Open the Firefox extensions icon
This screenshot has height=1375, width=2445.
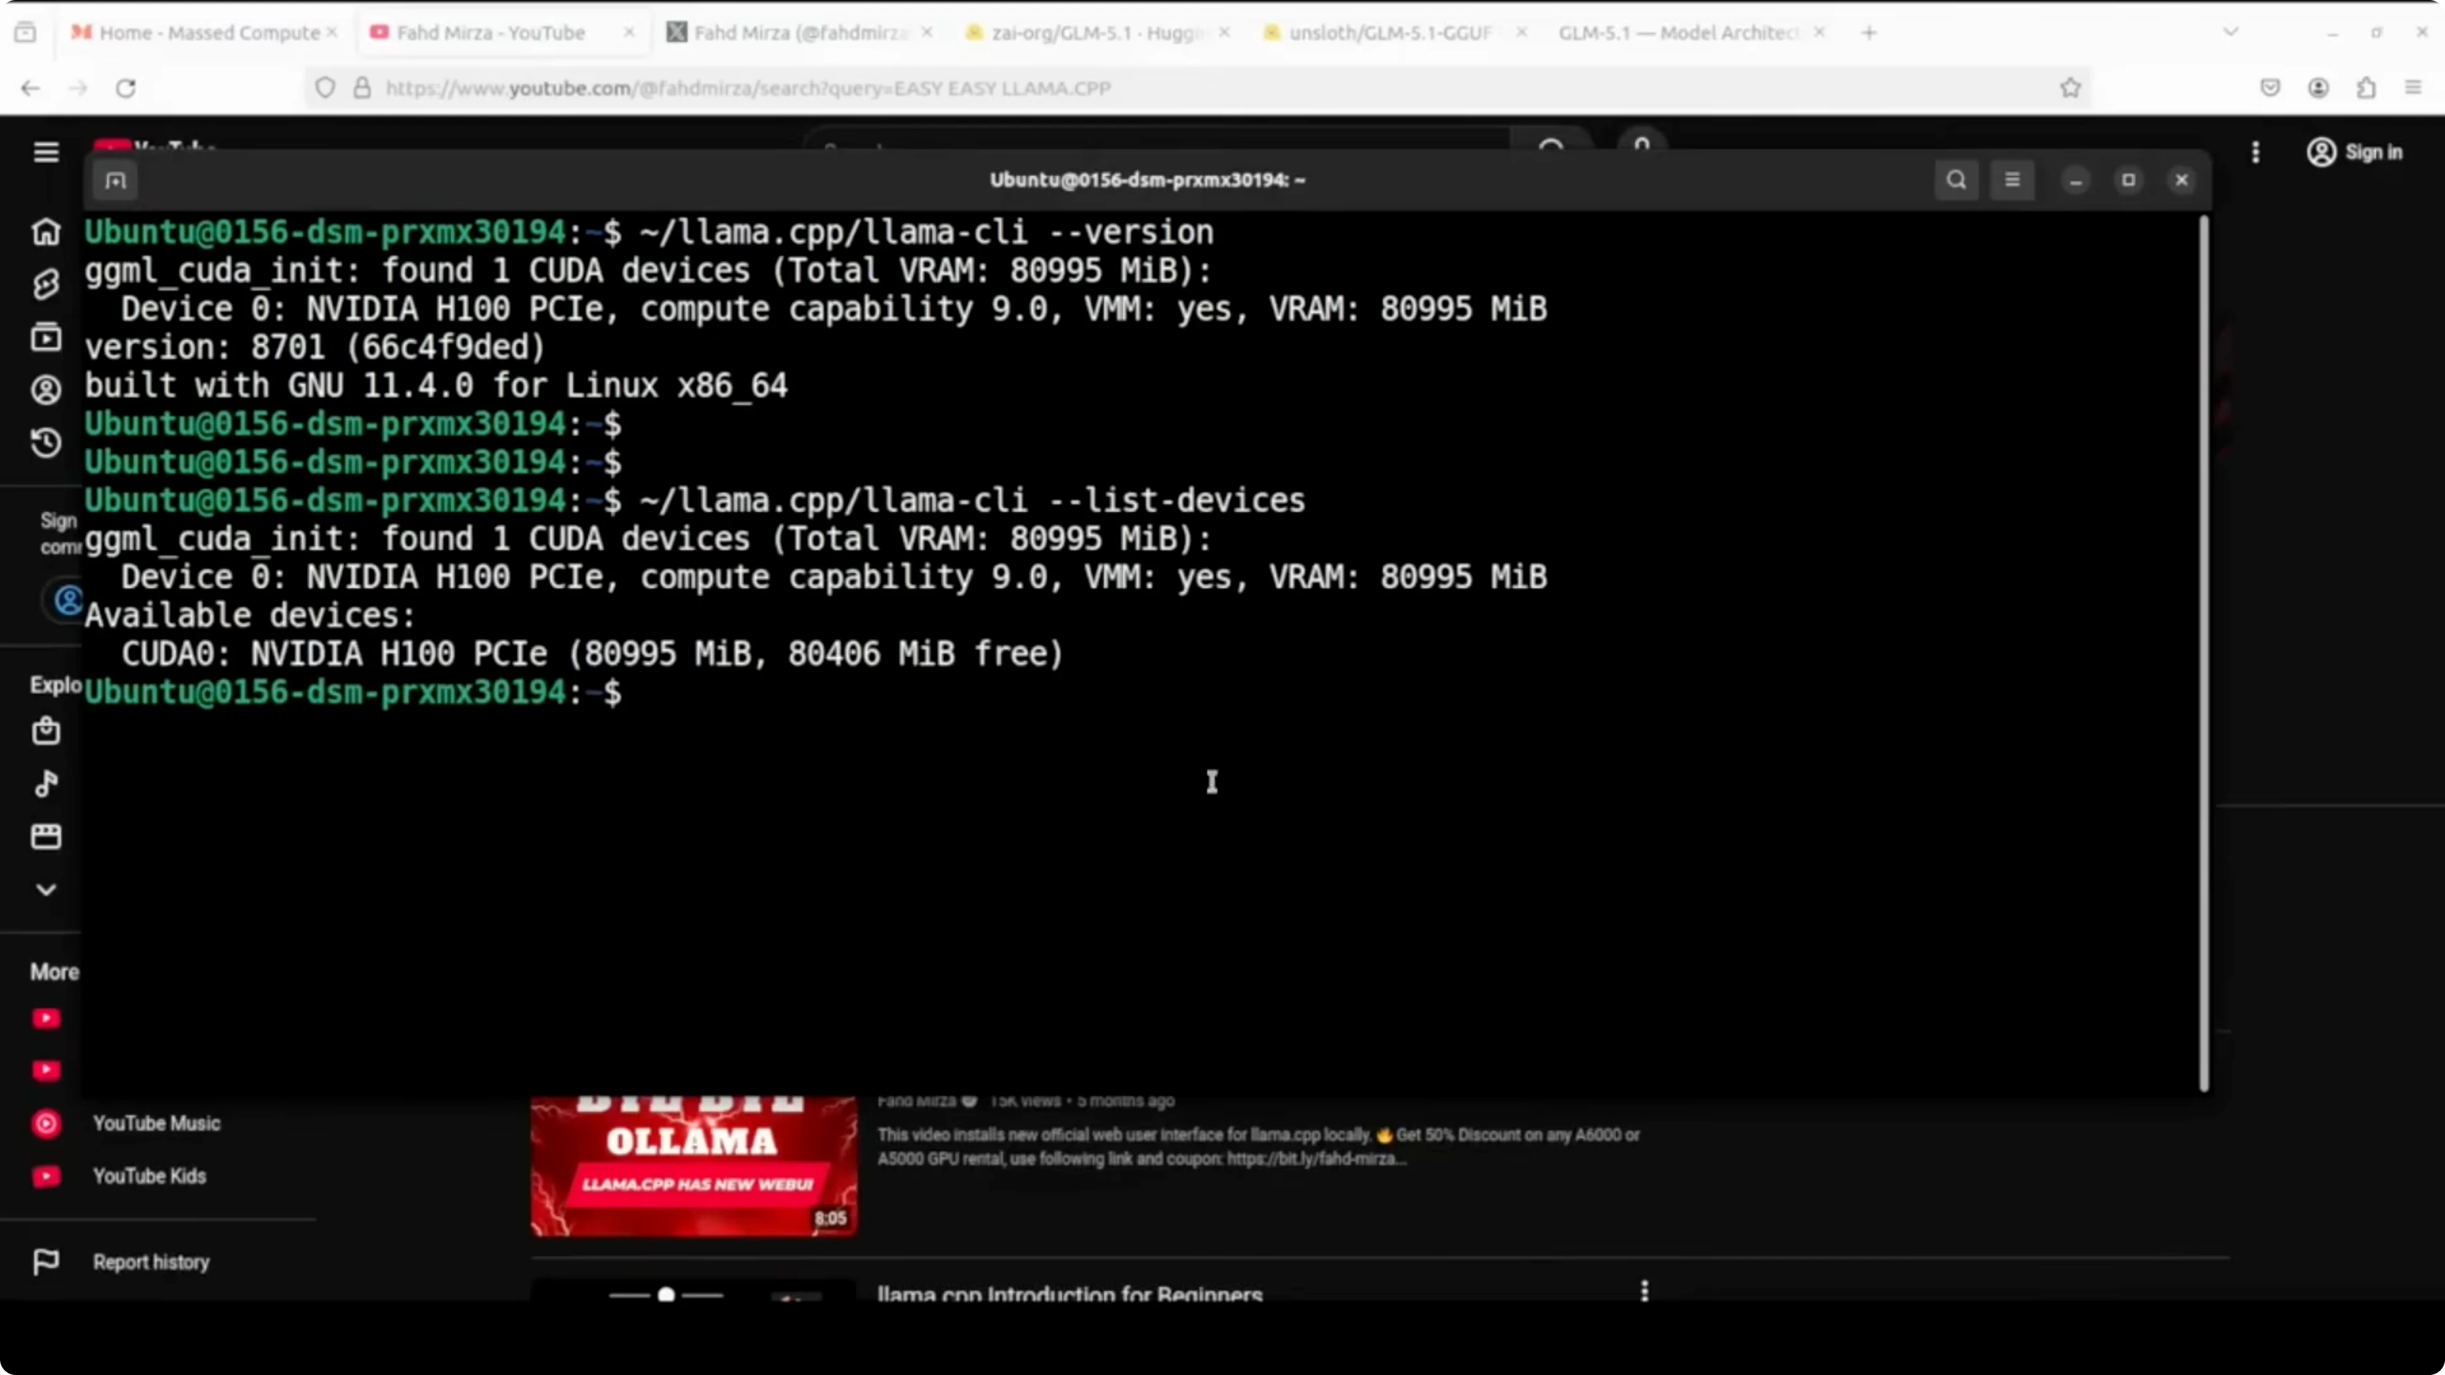point(2365,88)
